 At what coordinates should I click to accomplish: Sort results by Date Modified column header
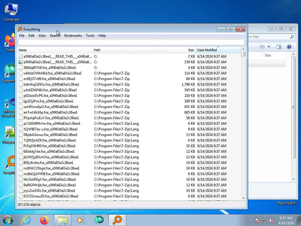tap(218, 50)
